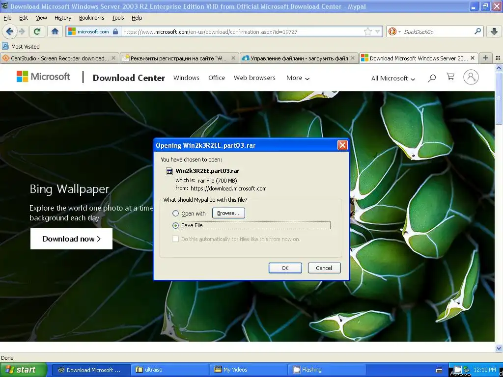Open the Most Visited bookmarks folder
The image size is (503, 377).
point(21,47)
